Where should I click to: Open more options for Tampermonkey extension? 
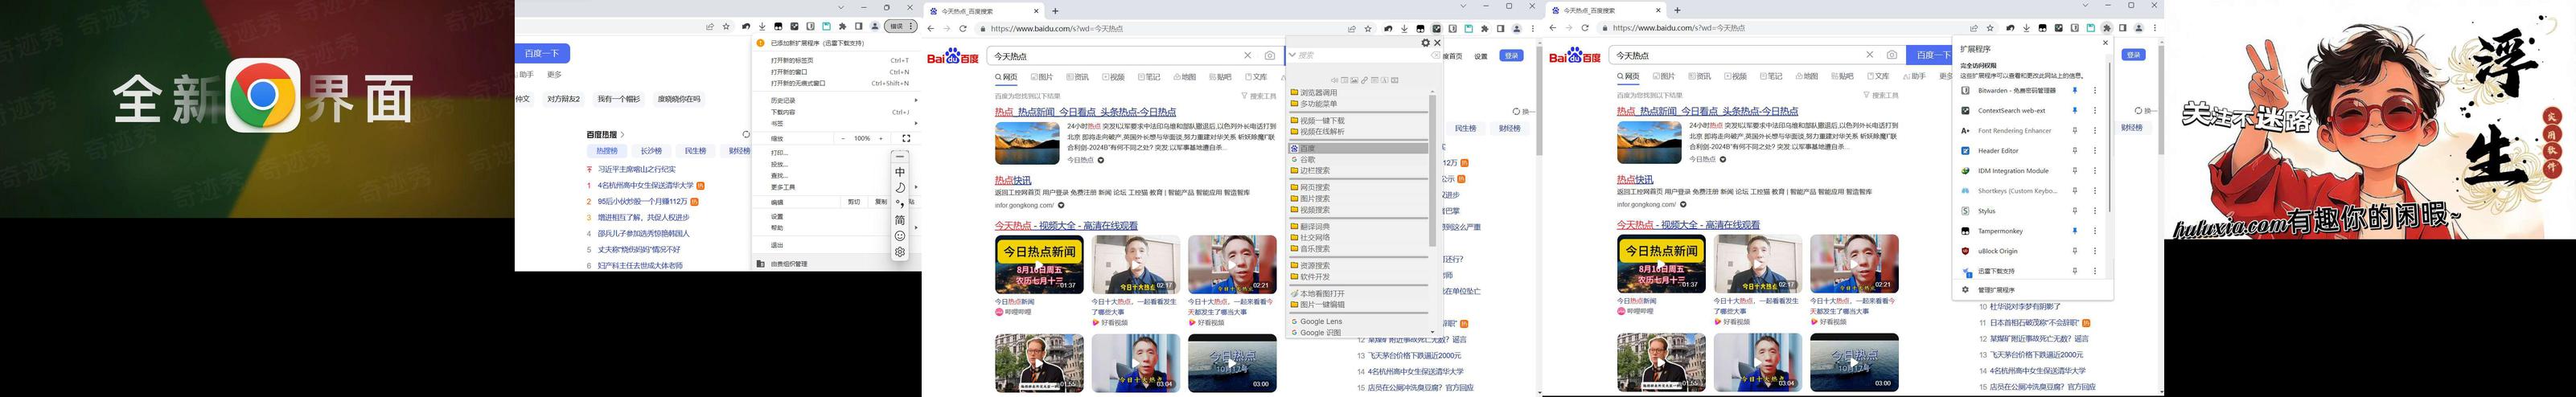pyautogui.click(x=2095, y=231)
